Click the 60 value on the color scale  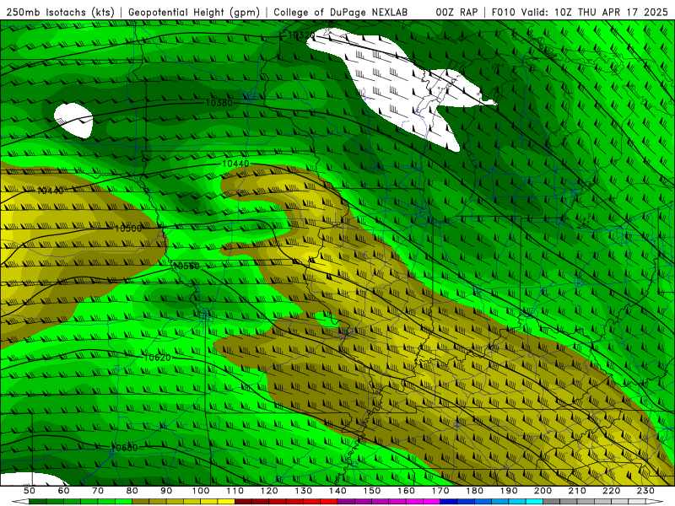(x=64, y=491)
